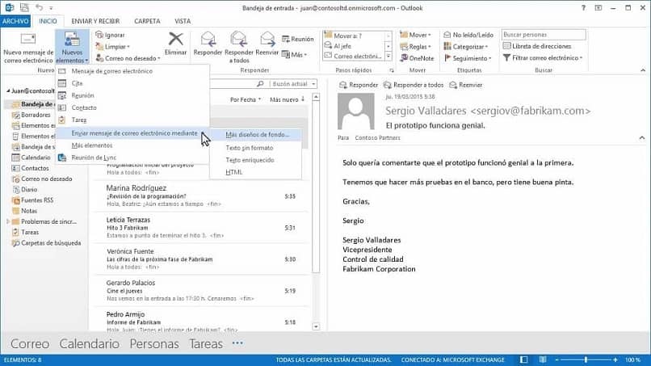
Task: Expand the Pasos rápidos gallery
Action: pos(388,57)
